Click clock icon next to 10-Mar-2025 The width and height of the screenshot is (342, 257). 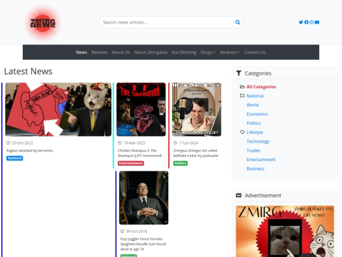pos(120,143)
